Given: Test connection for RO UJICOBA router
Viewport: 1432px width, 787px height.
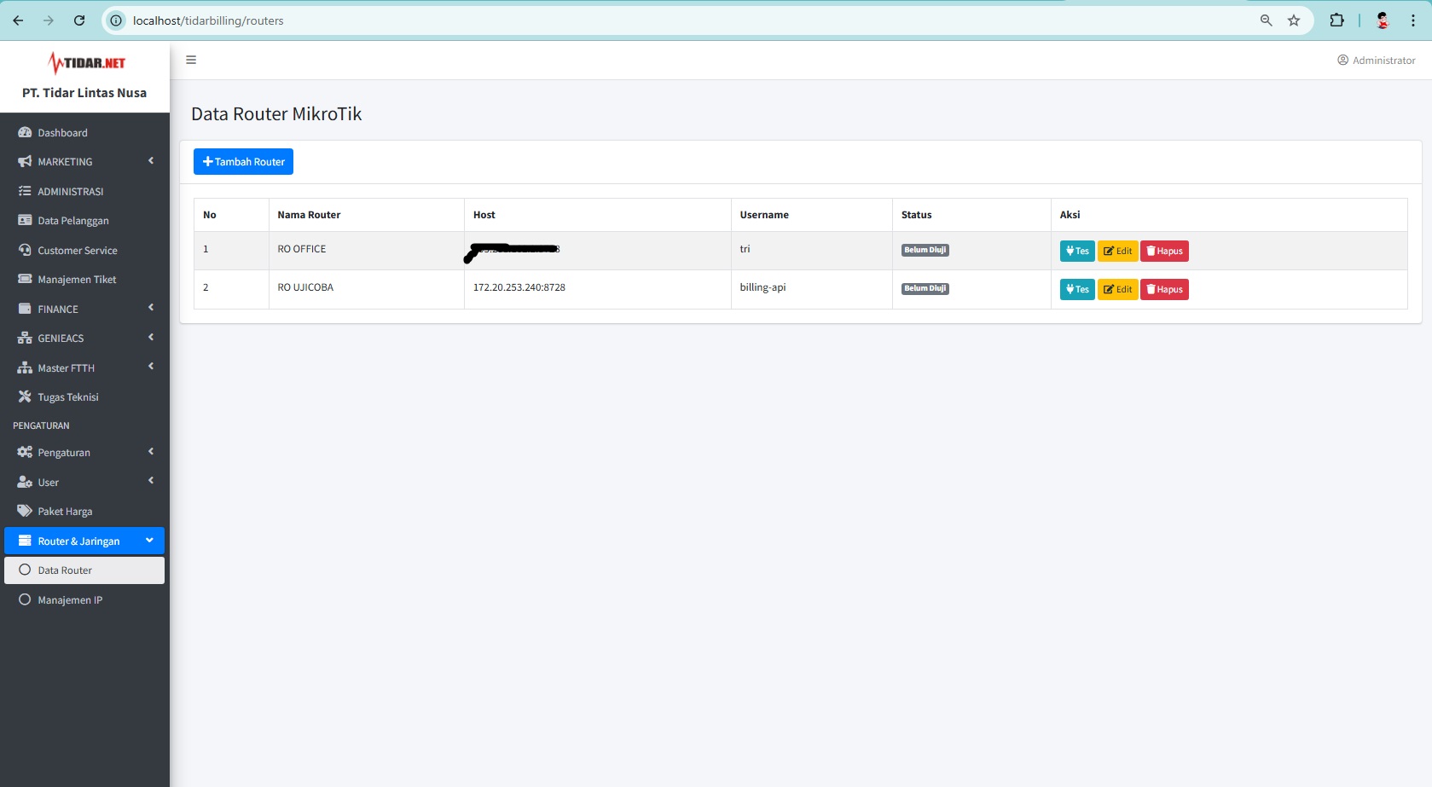Looking at the screenshot, I should (1077, 289).
